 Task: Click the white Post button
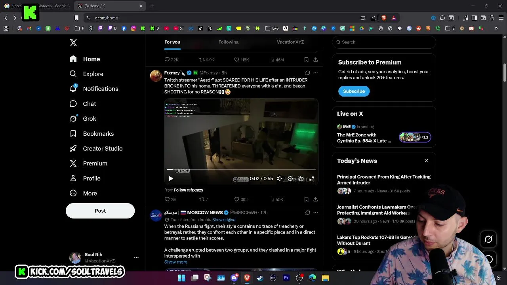point(100,211)
